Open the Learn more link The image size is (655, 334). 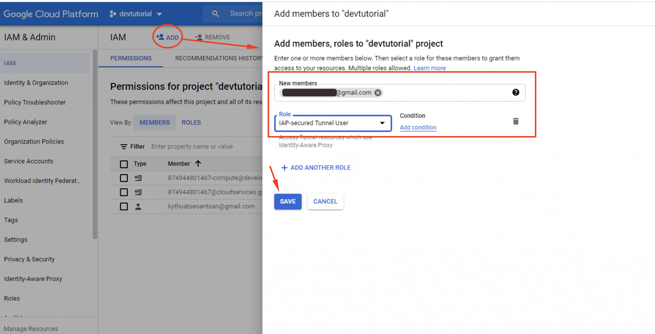(x=430, y=68)
